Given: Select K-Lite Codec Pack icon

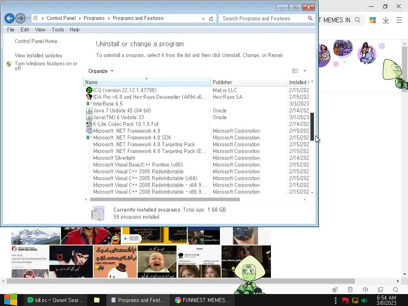Looking at the screenshot, I should (x=89, y=124).
